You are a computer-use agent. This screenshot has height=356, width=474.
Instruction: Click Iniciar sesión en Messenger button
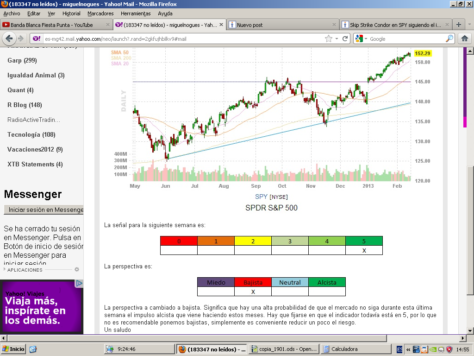click(44, 210)
